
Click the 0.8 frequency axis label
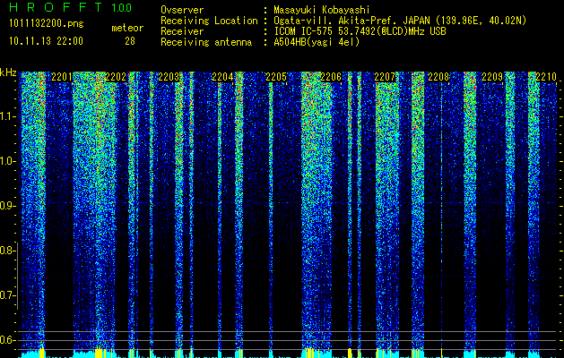[7, 251]
